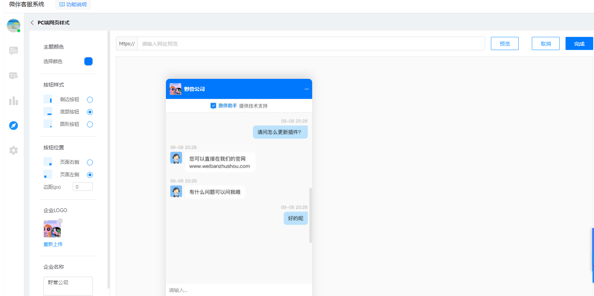594x296 pixels.
Task: Click the 微伴客服系统 app title
Action: point(27,4)
